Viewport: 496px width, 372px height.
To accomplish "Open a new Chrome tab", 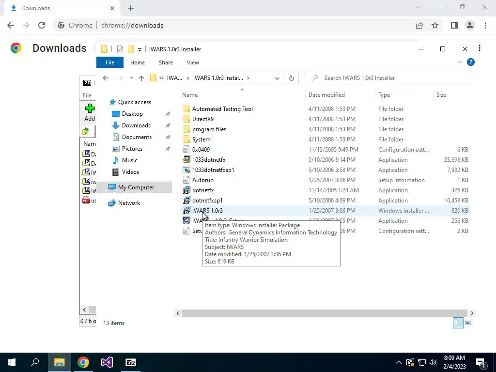I will 131,8.
